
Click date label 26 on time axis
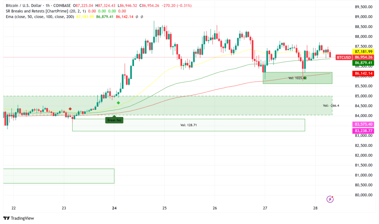tap(215, 208)
